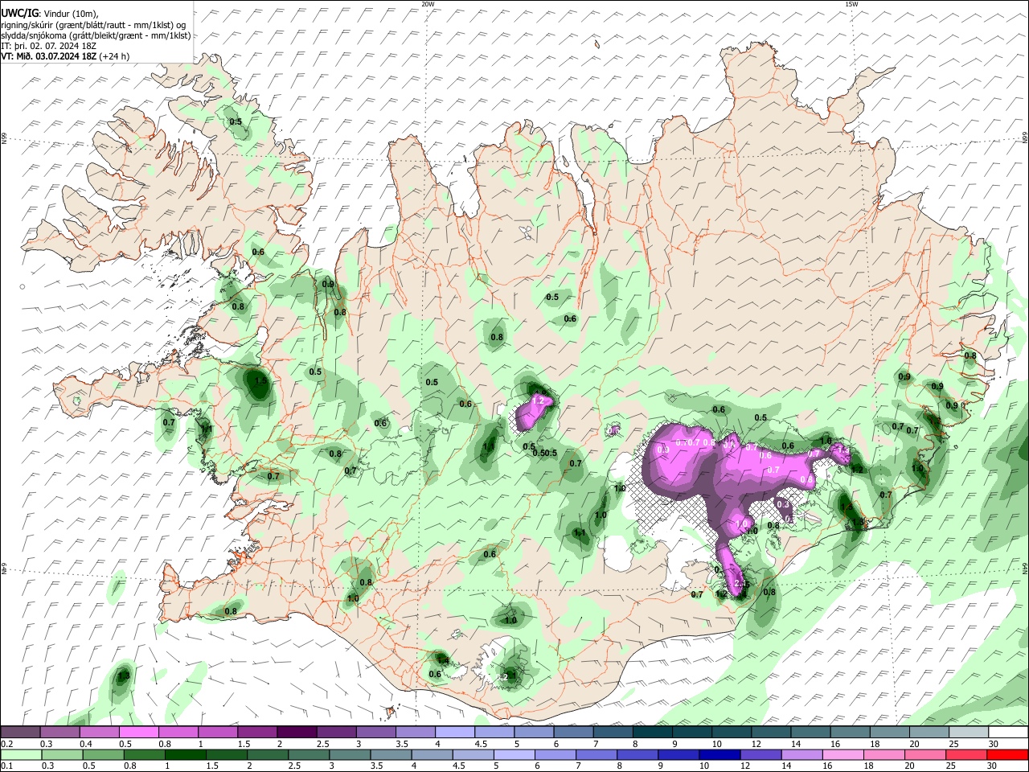The height and width of the screenshot is (772, 1029).
Task: Click the 'UWC/IG: Vindur (10m)' title text
Action: (x=48, y=14)
